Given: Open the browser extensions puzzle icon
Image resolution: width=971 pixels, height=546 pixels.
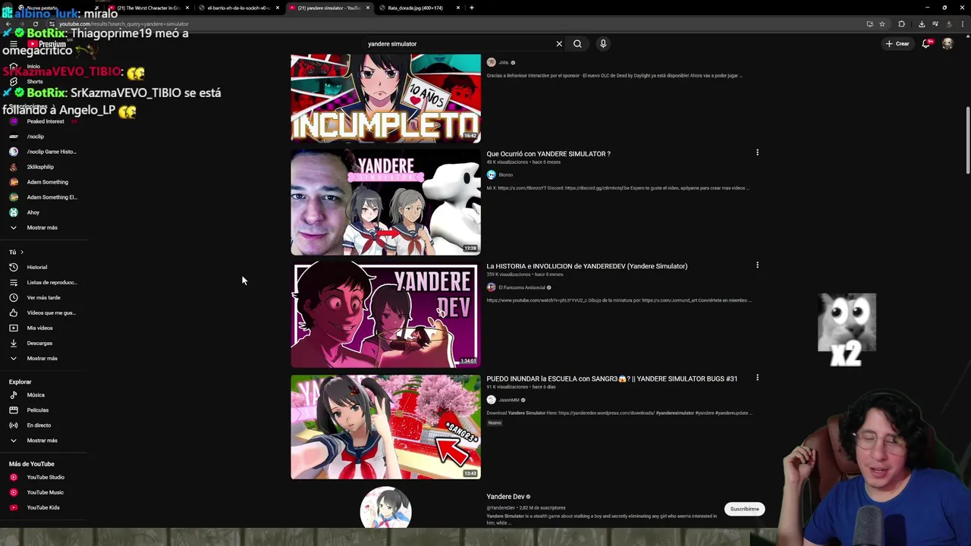Looking at the screenshot, I should coord(901,24).
